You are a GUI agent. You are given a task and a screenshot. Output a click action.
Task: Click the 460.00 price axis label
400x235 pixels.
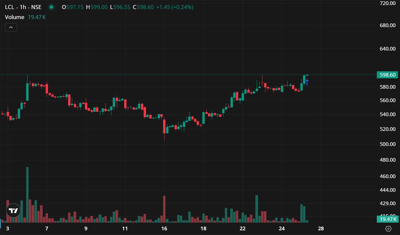[x=388, y=176]
